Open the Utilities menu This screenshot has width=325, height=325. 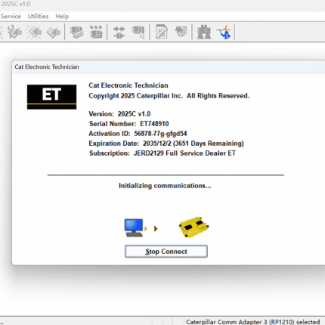click(x=38, y=17)
